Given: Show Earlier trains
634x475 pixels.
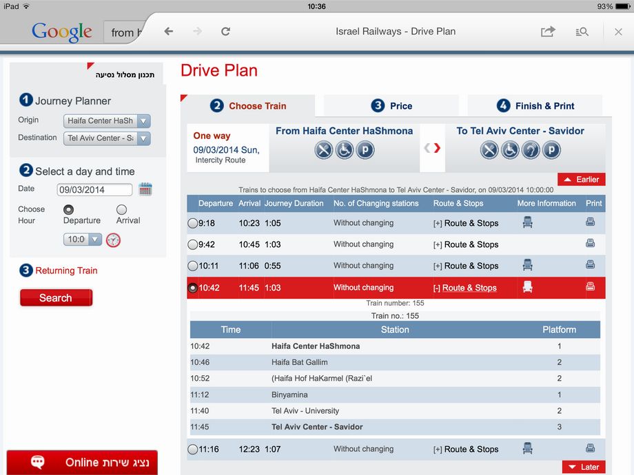Looking at the screenshot, I should click(x=582, y=180).
